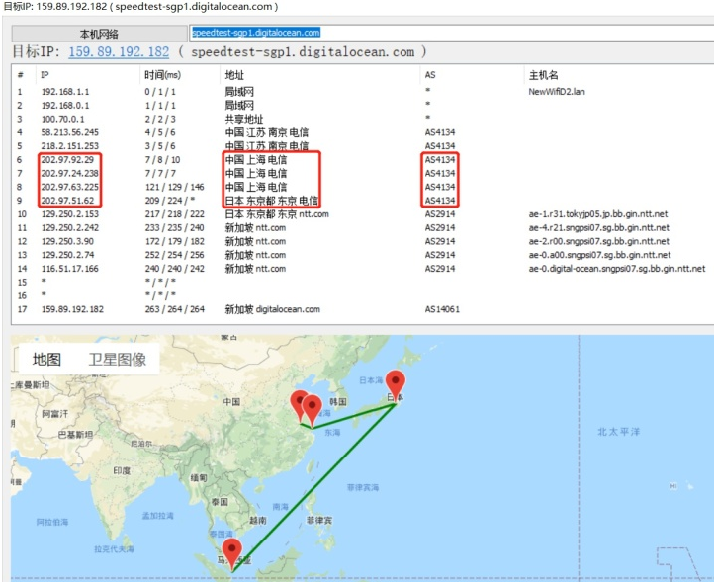Screen dimensions: 715x582
Task: Sort by the 时间(ms) column header
Action: click(x=162, y=75)
